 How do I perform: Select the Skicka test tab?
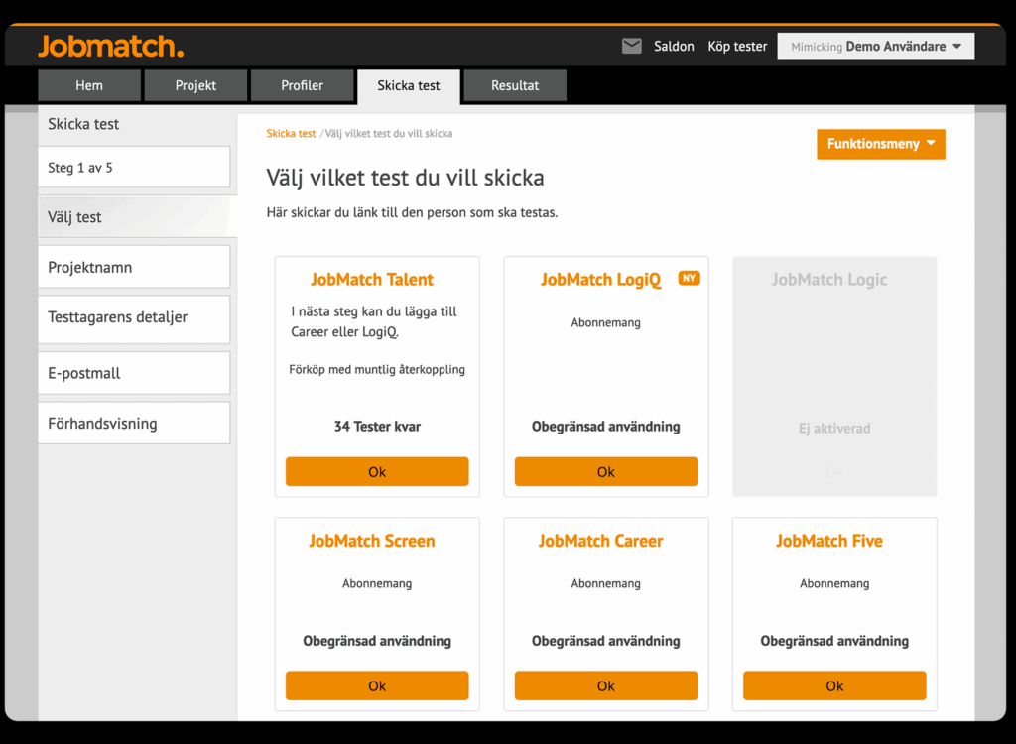pyautogui.click(x=408, y=86)
